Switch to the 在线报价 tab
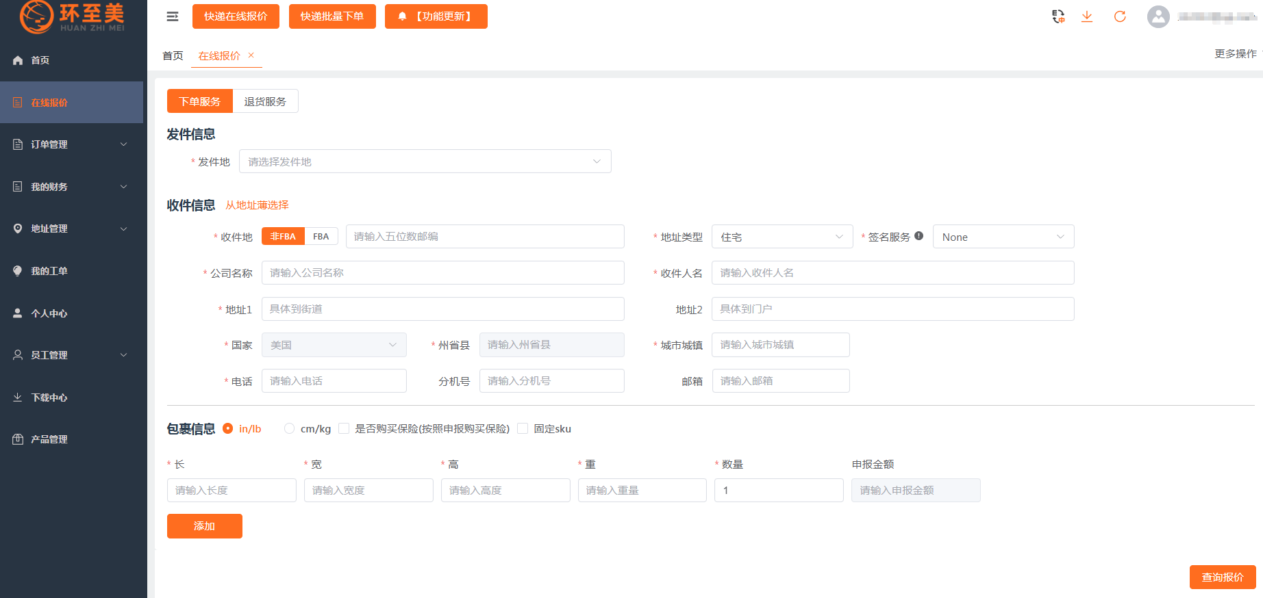 pyautogui.click(x=219, y=55)
